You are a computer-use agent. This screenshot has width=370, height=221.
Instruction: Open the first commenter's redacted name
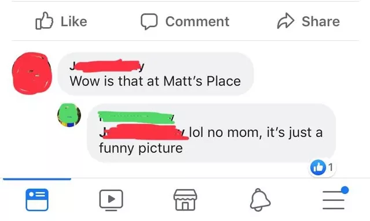107,66
